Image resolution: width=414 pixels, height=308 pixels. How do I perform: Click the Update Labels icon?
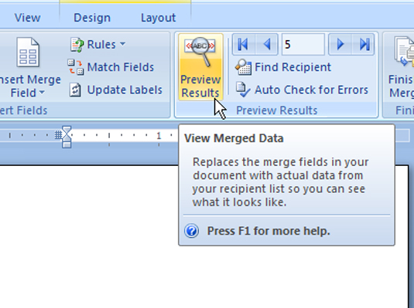76,90
